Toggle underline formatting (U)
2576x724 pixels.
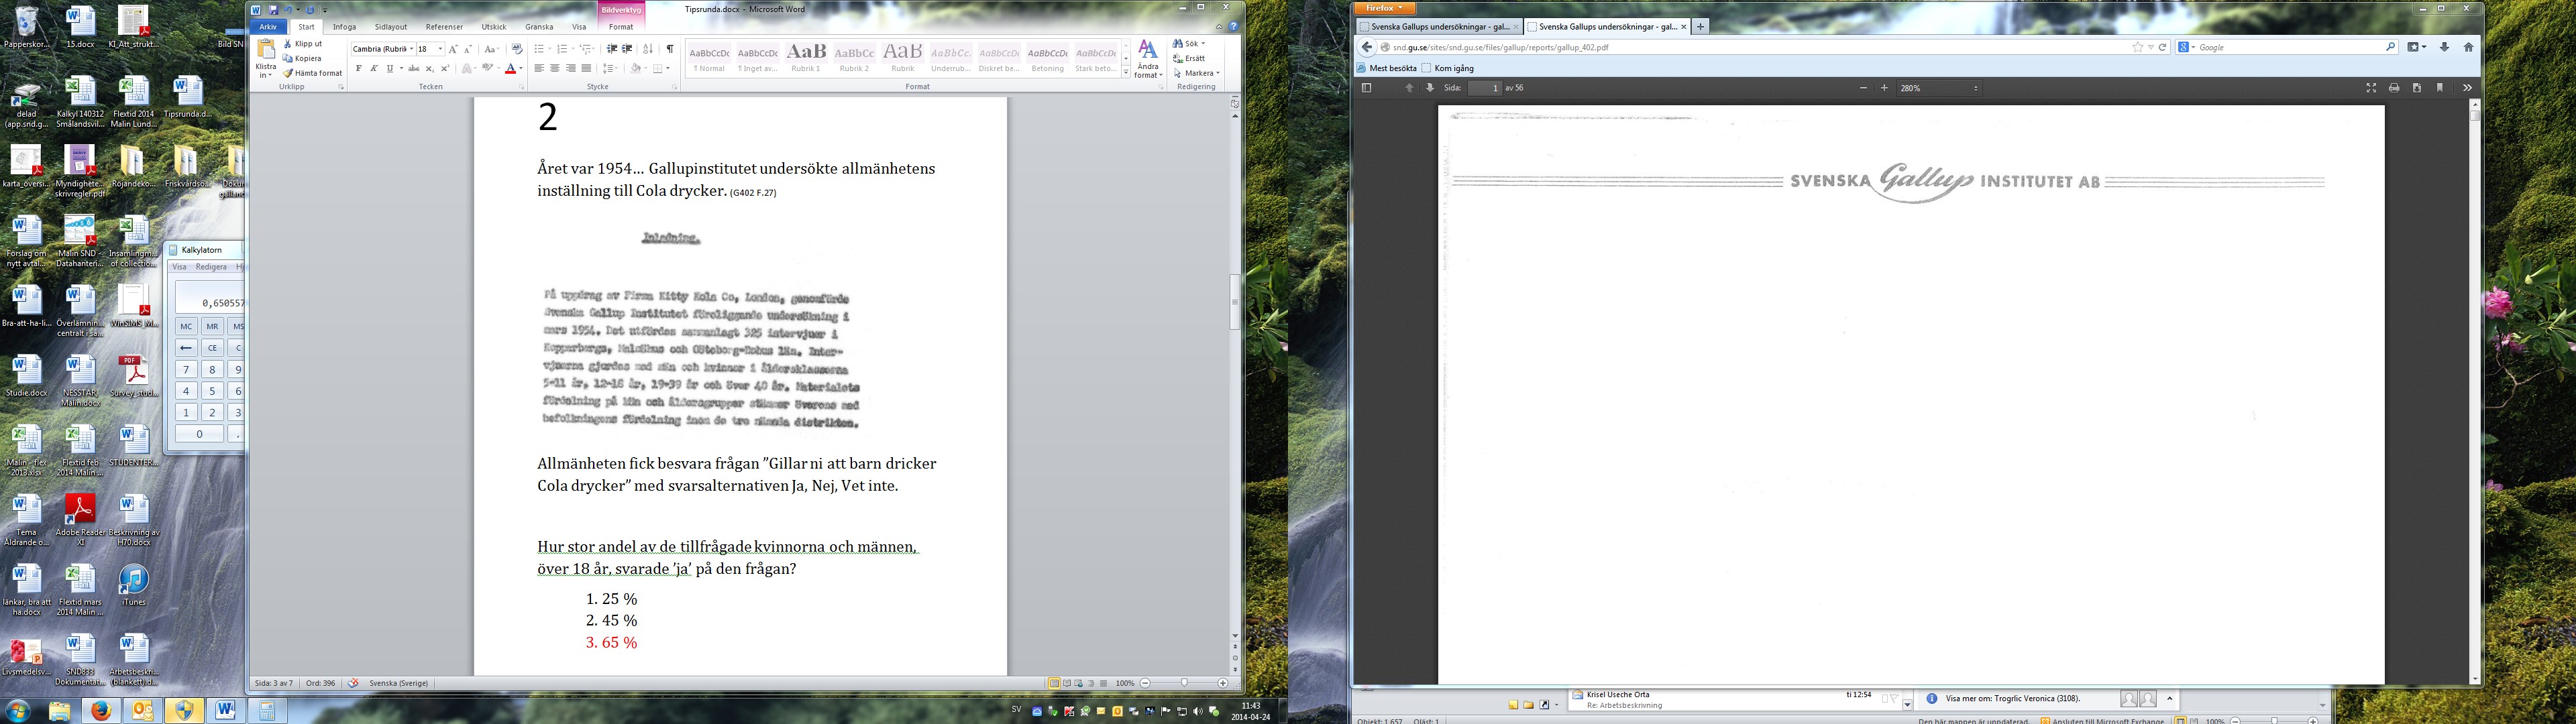pyautogui.click(x=390, y=69)
